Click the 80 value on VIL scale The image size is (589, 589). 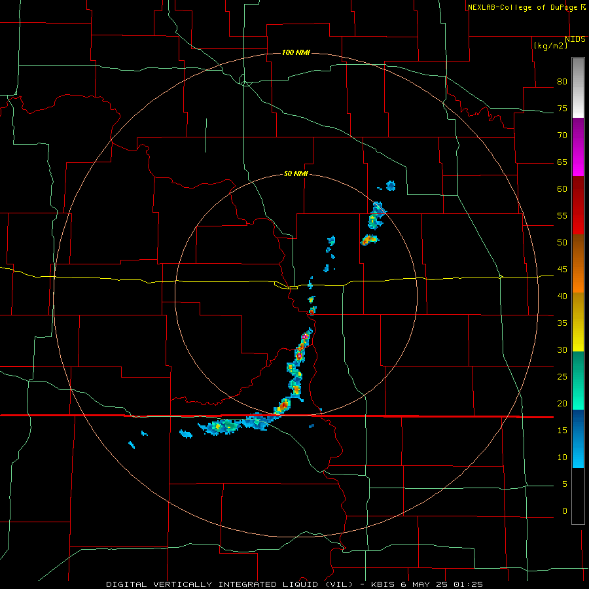coord(562,82)
